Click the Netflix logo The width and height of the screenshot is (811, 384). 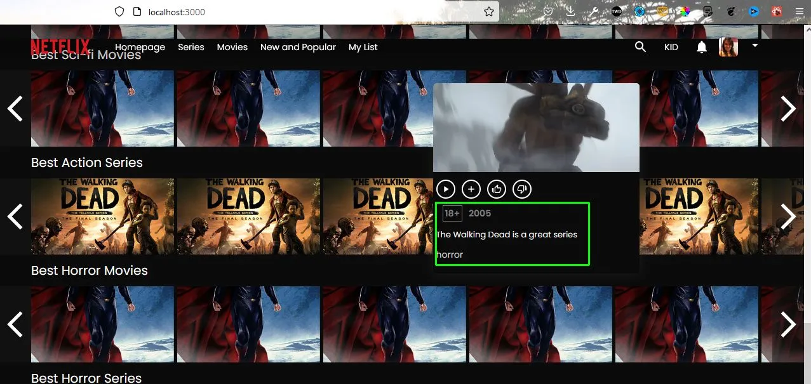60,47
